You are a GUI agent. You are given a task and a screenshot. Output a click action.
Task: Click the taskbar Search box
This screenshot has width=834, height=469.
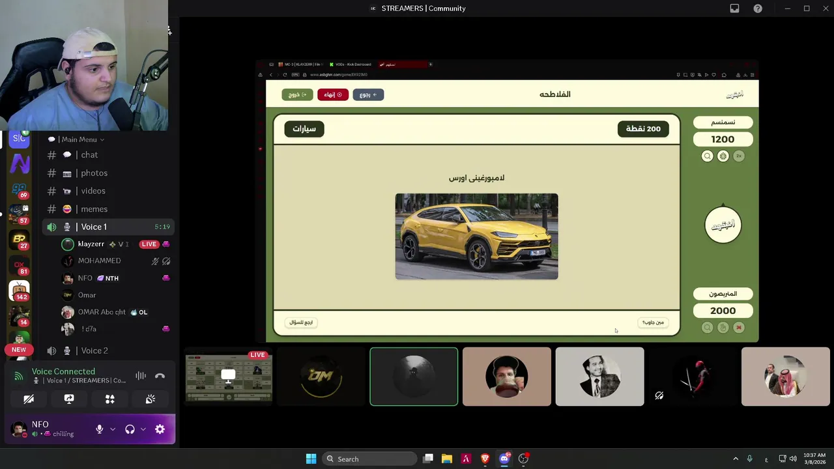click(369, 459)
